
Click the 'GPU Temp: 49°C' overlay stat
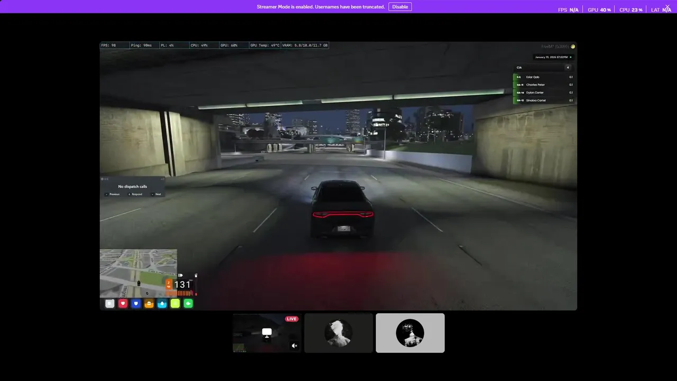[265, 46]
